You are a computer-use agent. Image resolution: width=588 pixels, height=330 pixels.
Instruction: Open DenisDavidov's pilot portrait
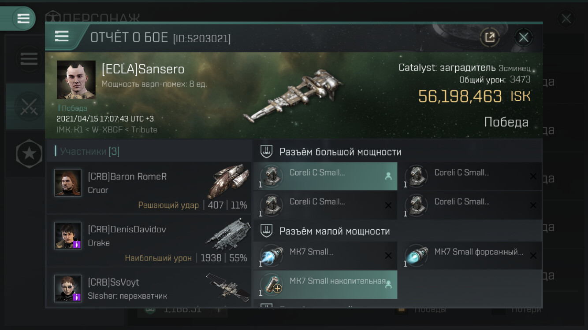[68, 235]
